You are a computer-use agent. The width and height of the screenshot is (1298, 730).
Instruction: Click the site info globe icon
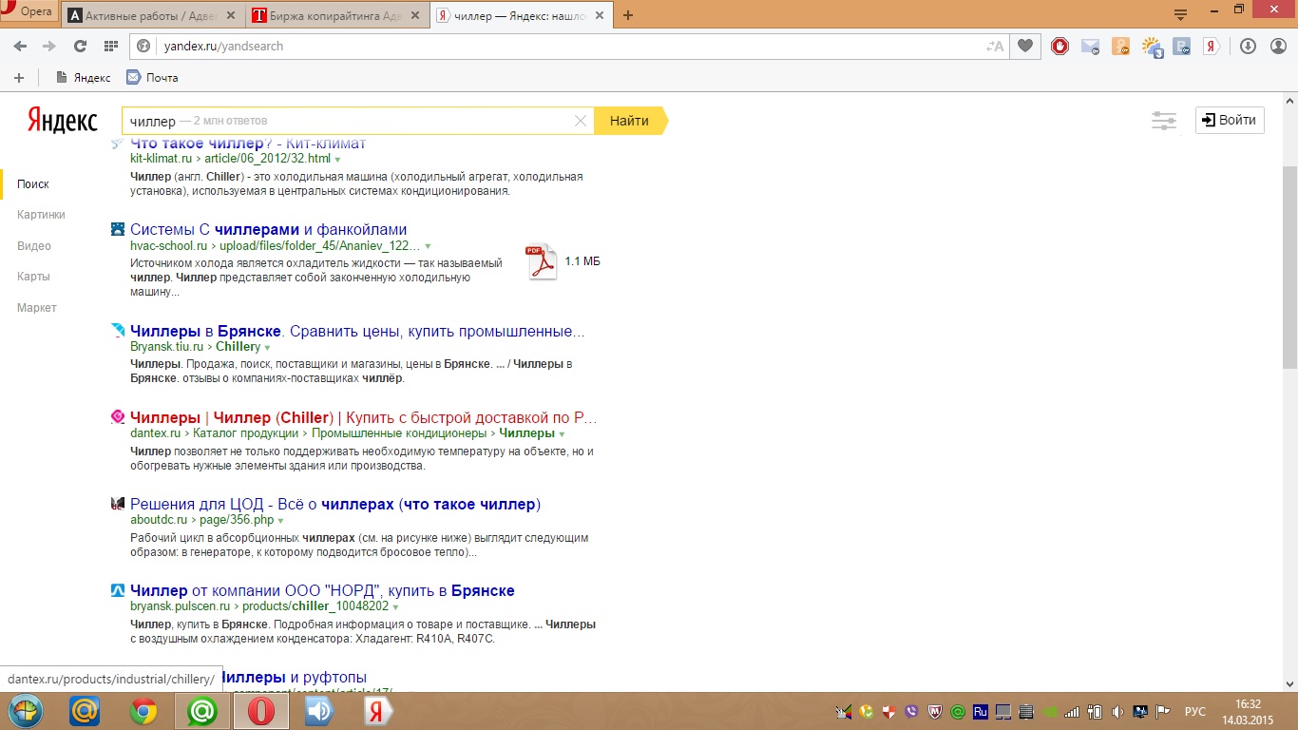click(x=144, y=46)
